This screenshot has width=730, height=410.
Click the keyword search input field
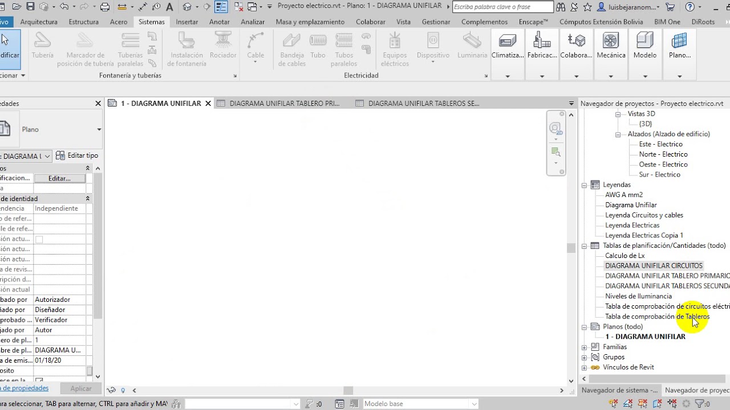tap(502, 7)
